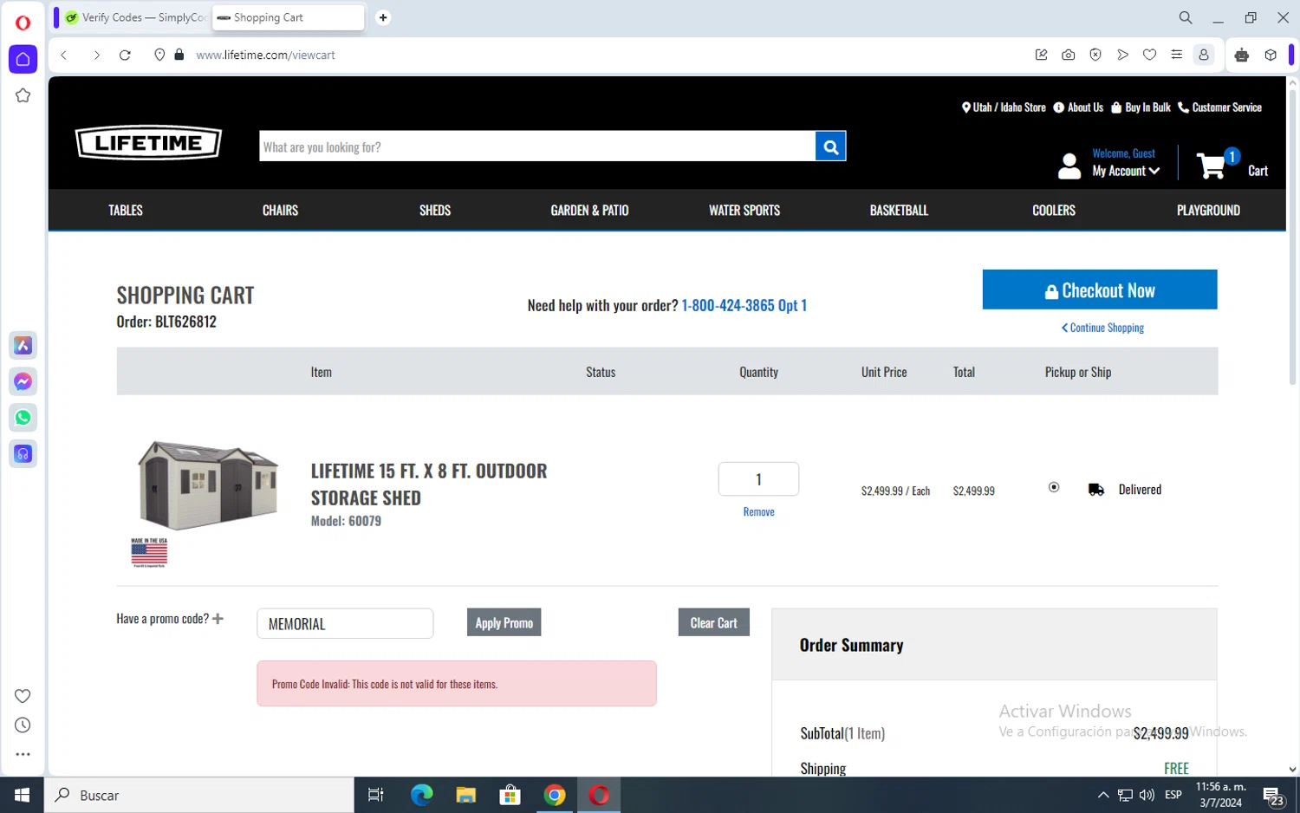The height and width of the screenshot is (813, 1300).
Task: Open the purple app icon below WhatsApp
Action: point(23,454)
